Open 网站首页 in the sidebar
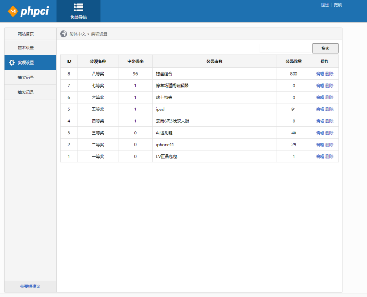 [x=30, y=34]
